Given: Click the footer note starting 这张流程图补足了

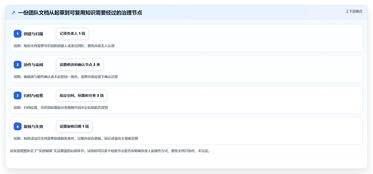Looking at the screenshot, I should click(x=111, y=151).
